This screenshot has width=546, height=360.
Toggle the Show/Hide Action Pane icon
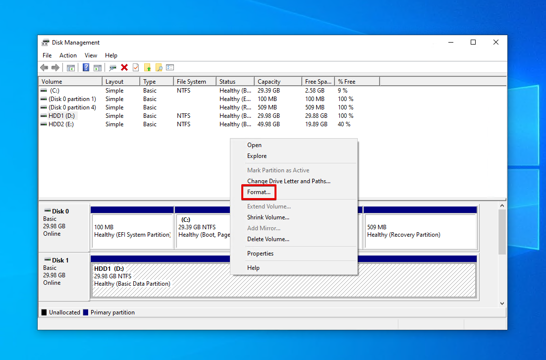pyautogui.click(x=98, y=67)
